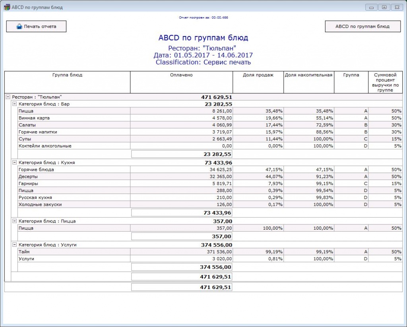Collapse Категория блюд : Пицца group

click(x=15, y=221)
